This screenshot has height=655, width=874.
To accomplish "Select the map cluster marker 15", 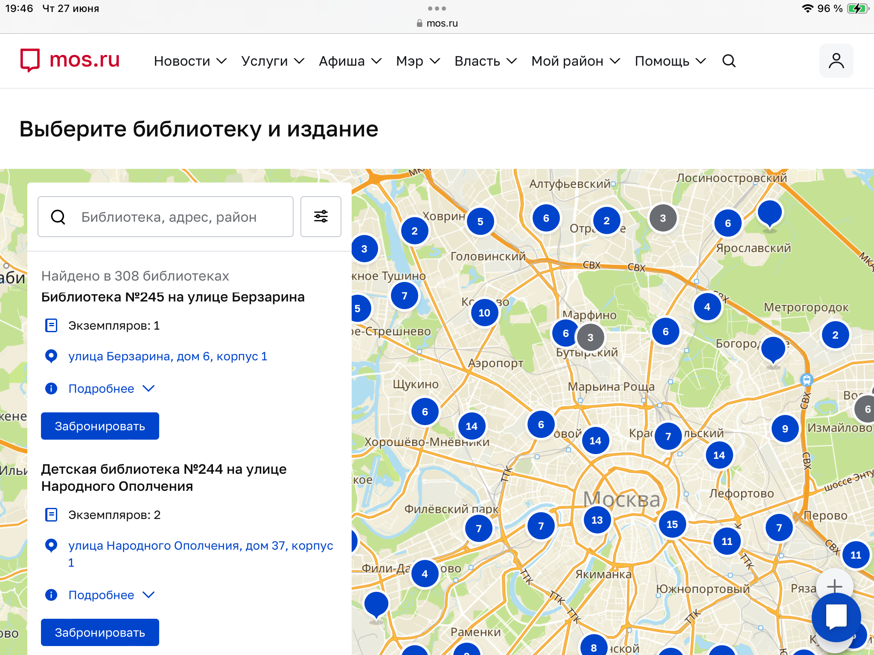I will (x=672, y=525).
